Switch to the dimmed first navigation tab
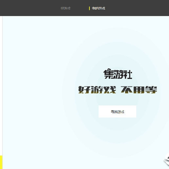 click(x=66, y=8)
